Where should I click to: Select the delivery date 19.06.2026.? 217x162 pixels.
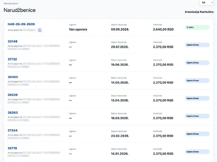tap(120, 65)
